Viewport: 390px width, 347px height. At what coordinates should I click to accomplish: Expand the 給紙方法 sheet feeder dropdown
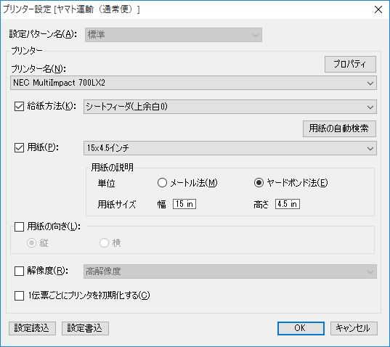[230, 107]
